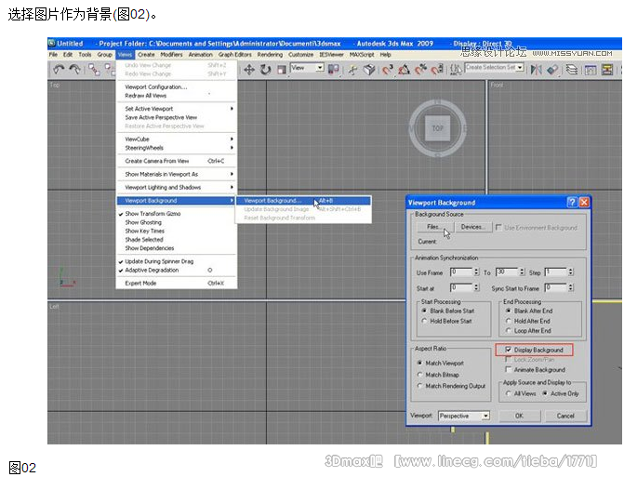Choose Match Rendering Output aspect ratio
Screen dimensions: 624x477
click(419, 386)
